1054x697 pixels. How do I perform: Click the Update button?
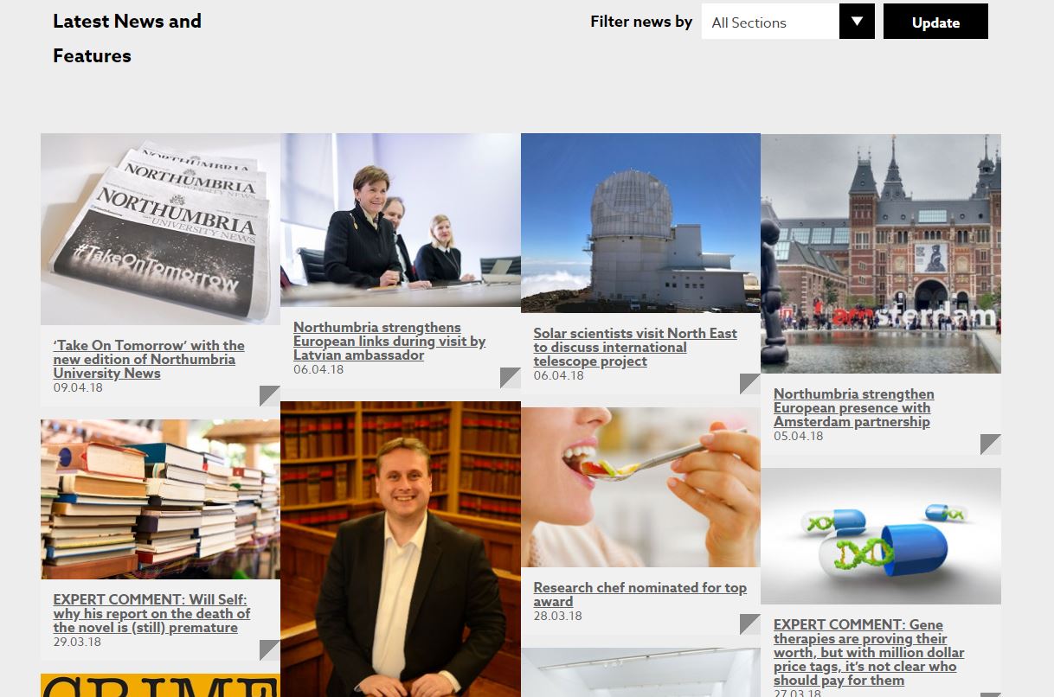point(935,22)
